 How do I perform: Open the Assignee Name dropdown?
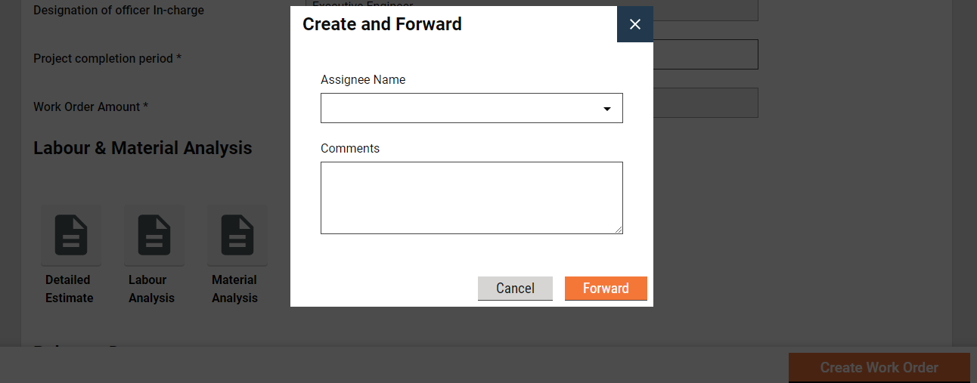click(463, 108)
